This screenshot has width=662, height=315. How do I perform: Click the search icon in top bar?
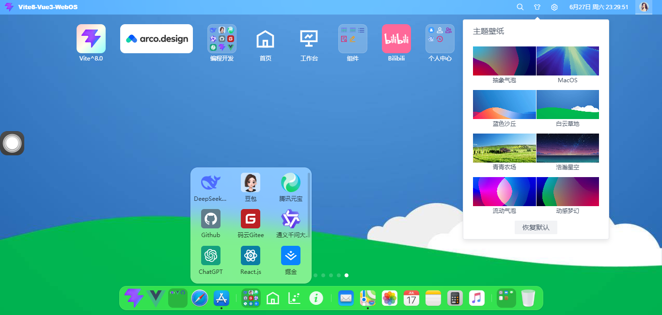click(520, 7)
